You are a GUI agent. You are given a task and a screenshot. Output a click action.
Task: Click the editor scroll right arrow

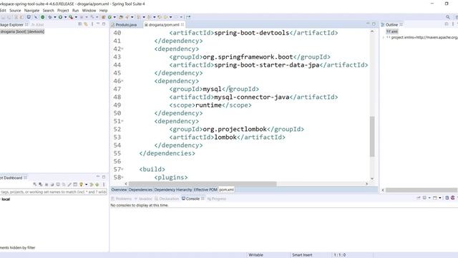[366, 183]
